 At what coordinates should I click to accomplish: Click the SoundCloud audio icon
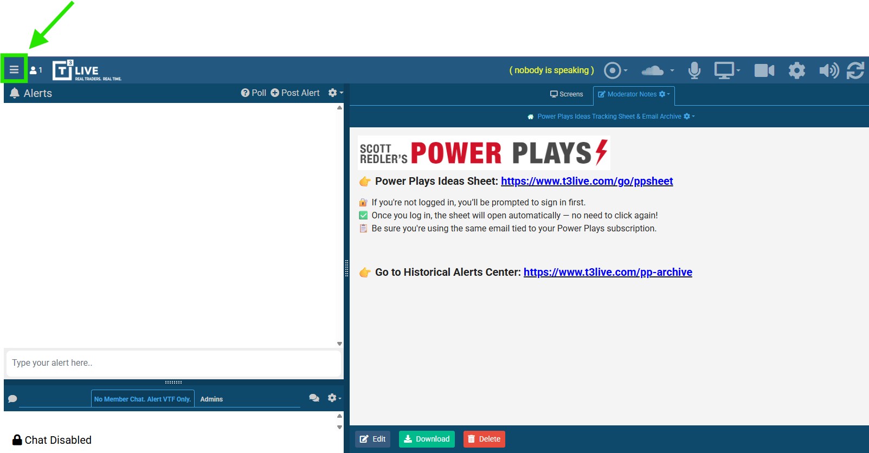point(652,70)
